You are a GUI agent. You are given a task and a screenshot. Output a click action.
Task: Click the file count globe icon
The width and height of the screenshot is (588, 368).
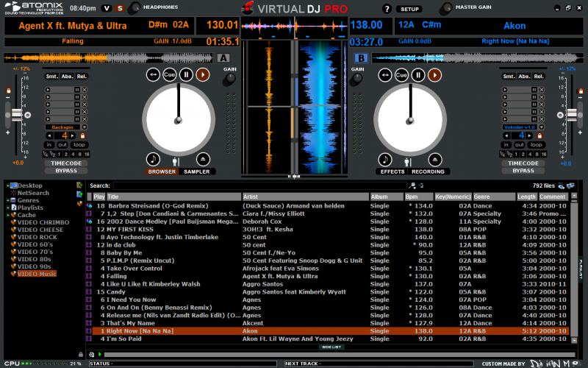click(x=561, y=186)
